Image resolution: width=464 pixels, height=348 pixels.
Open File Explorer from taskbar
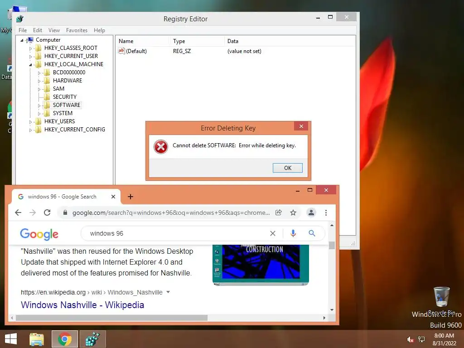(x=36, y=339)
